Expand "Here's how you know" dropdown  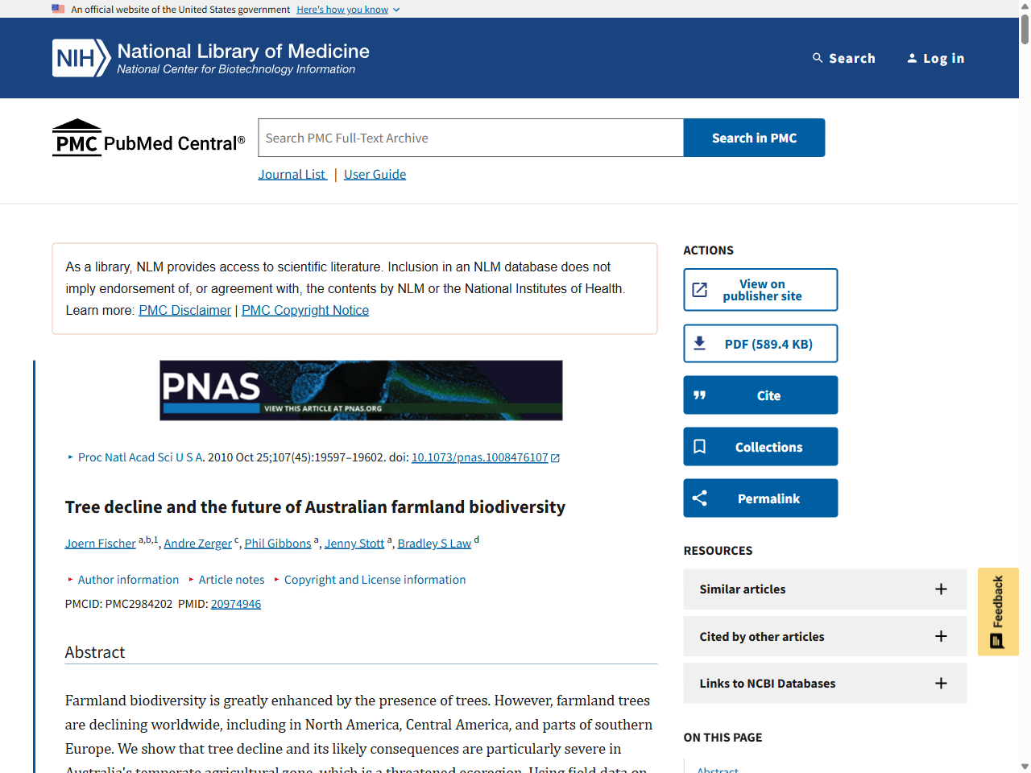pyautogui.click(x=347, y=10)
